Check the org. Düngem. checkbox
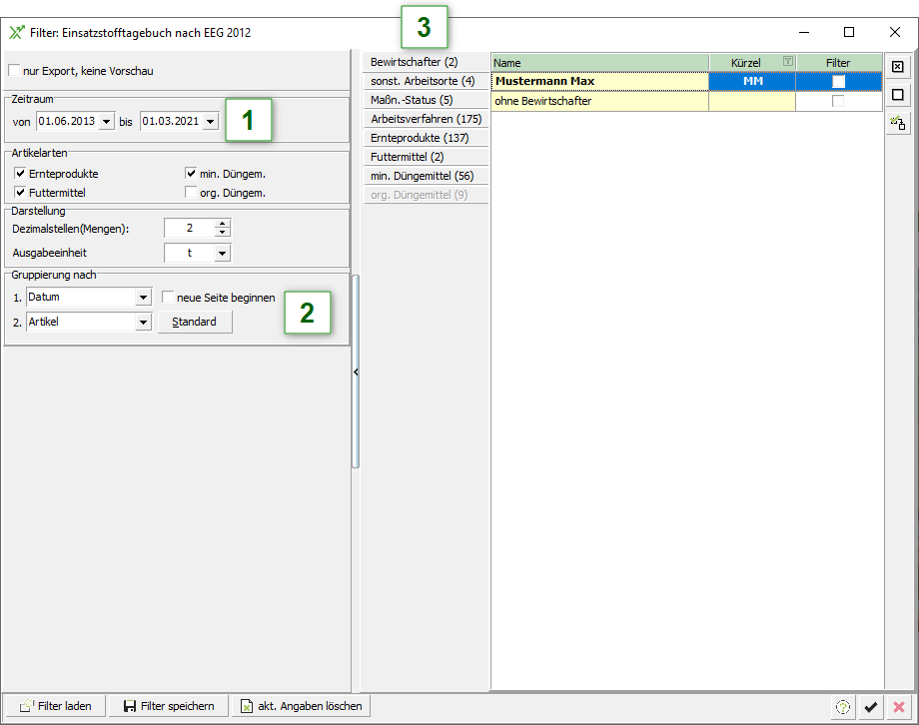This screenshot has height=725, width=919. point(191,193)
